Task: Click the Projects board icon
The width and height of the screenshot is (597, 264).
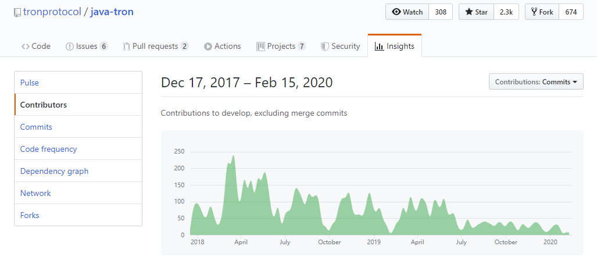Action: [x=260, y=47]
